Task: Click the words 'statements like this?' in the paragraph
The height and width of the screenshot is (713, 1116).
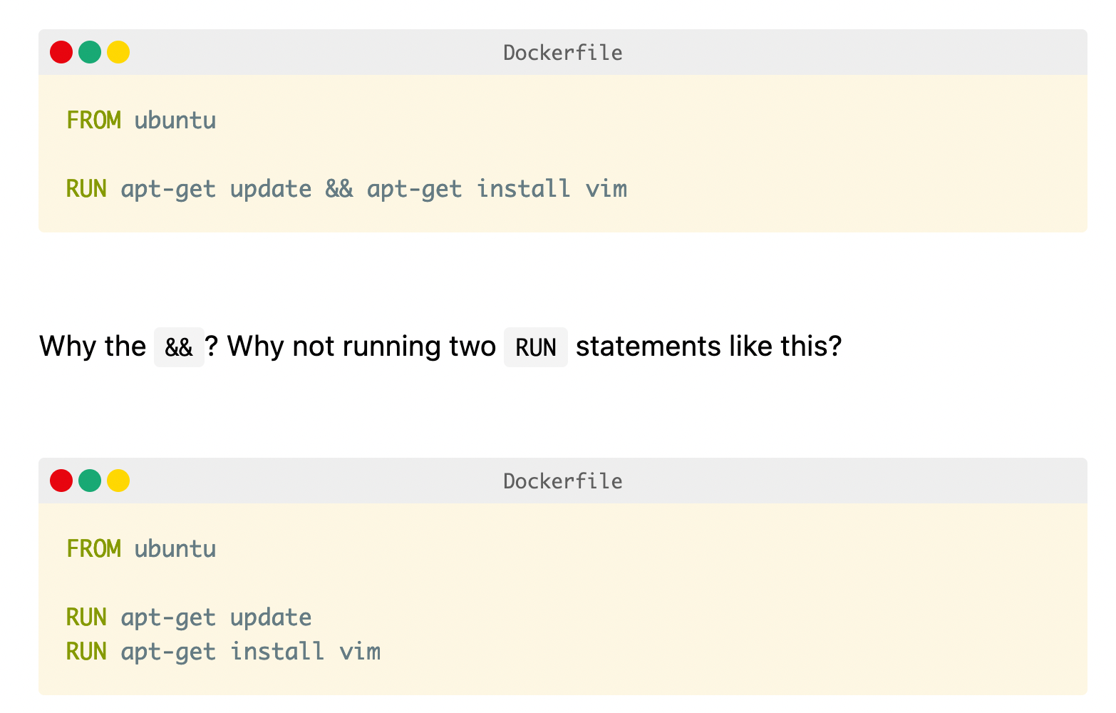Action: [x=709, y=347]
